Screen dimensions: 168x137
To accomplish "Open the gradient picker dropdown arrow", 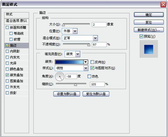I will click(x=86, y=62).
